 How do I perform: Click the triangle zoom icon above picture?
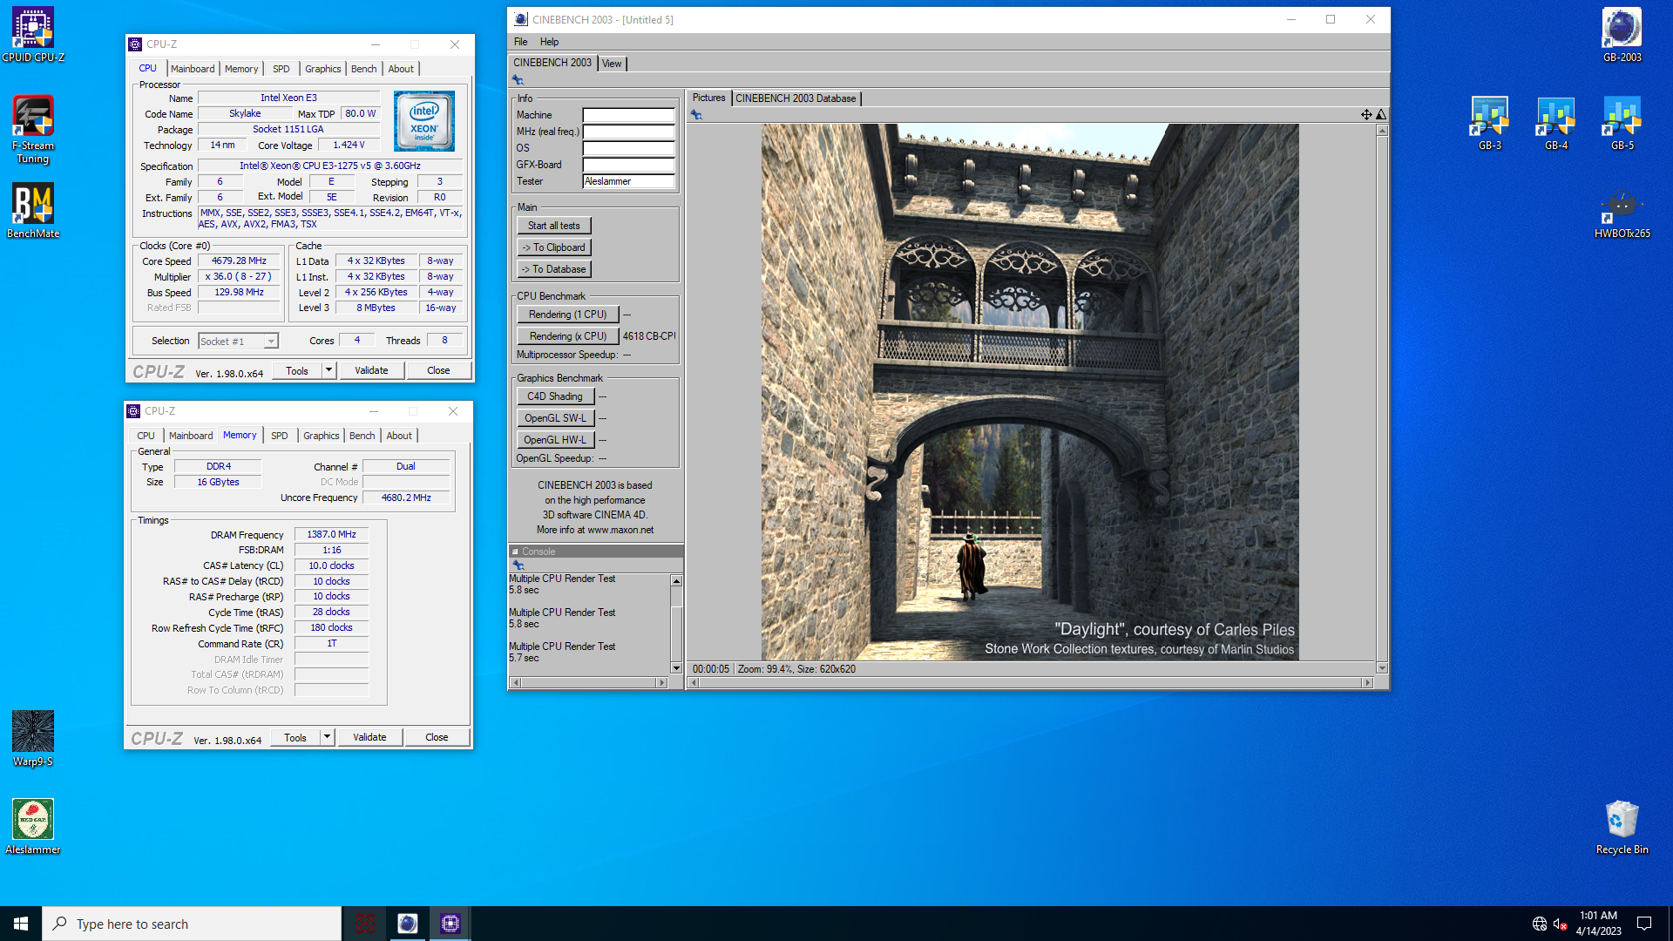1381,114
